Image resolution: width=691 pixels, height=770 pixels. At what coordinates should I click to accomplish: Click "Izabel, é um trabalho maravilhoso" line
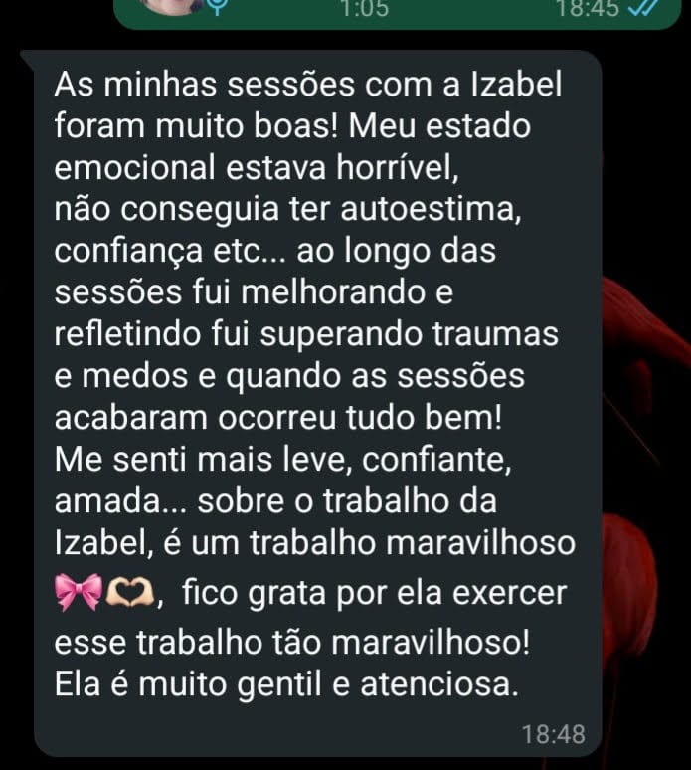[x=314, y=542]
